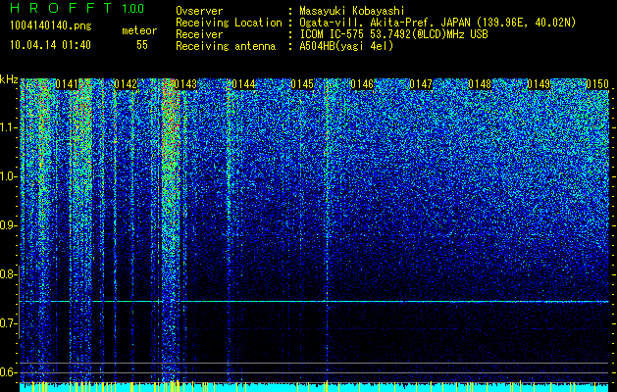Click the 0146 time marker
Image resolution: width=617 pixels, height=392 pixels.
pos(362,84)
